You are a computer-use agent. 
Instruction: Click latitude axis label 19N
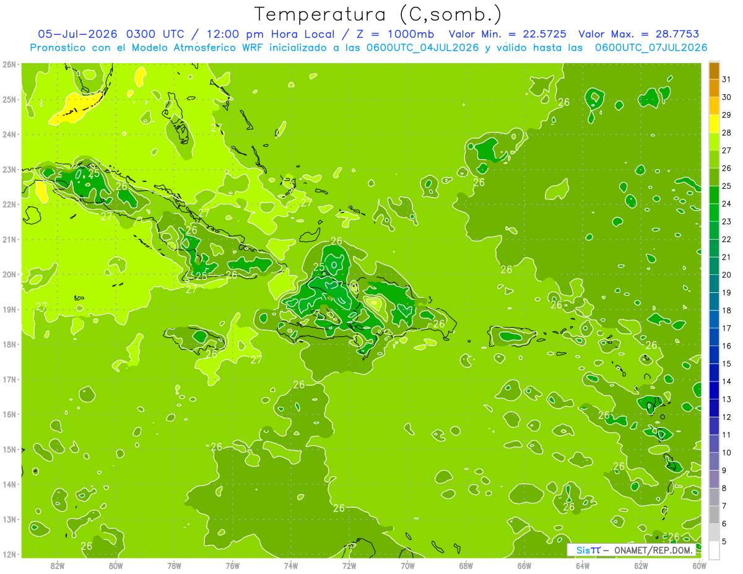[9, 309]
